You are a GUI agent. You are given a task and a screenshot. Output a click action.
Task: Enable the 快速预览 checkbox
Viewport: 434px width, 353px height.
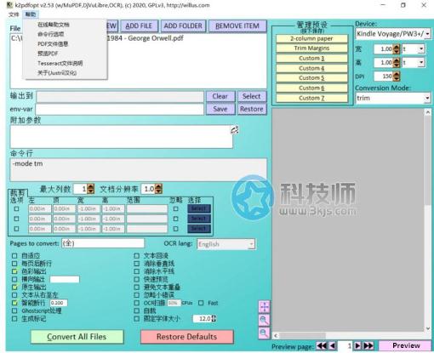[136, 279]
